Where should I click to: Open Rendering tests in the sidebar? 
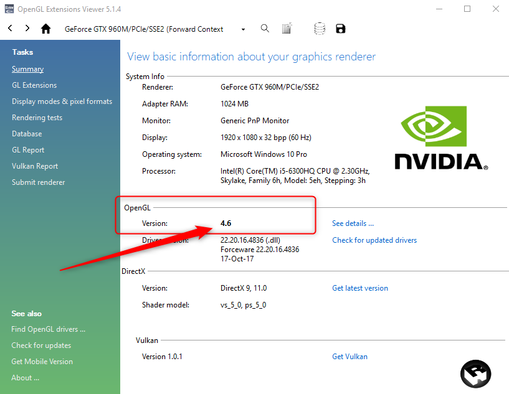tap(37, 118)
